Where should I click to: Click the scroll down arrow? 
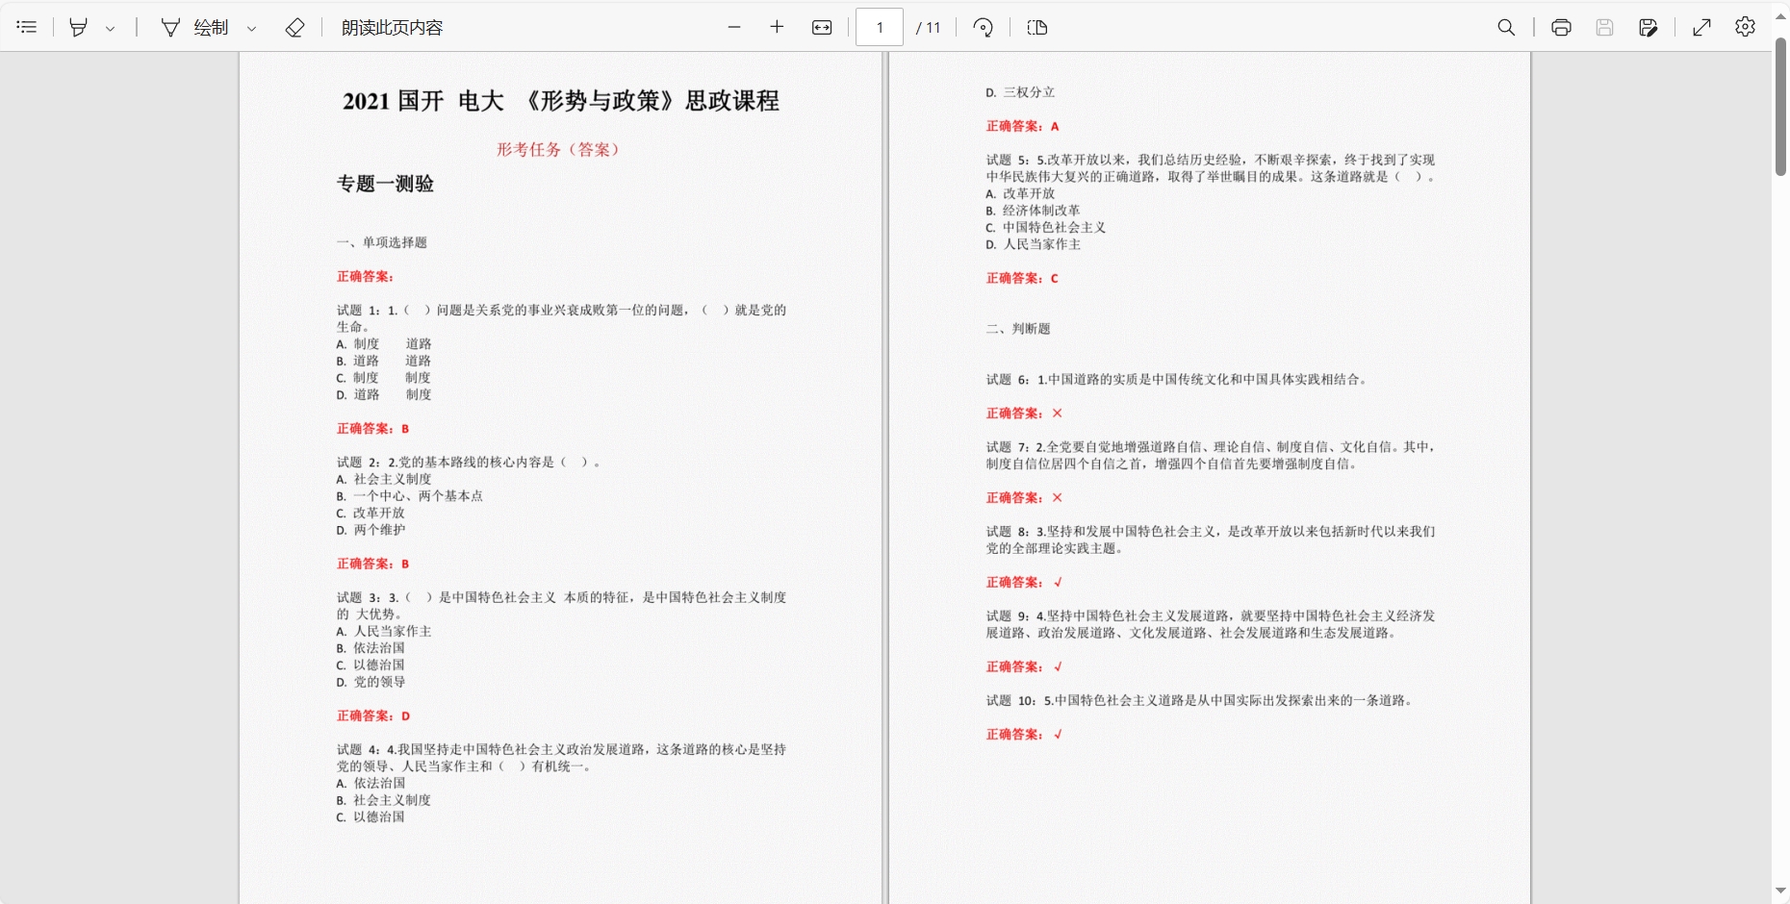pyautogui.click(x=1780, y=891)
